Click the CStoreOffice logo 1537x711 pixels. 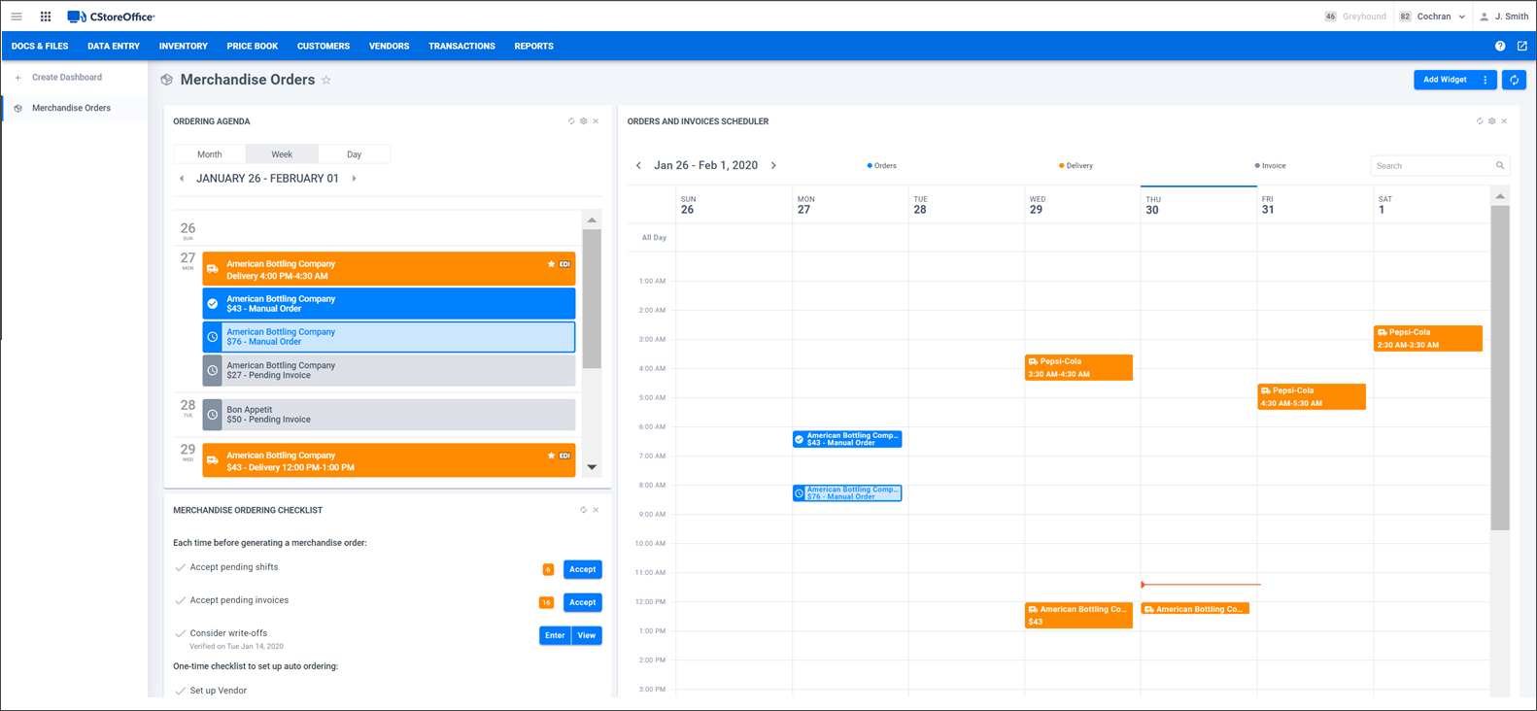tap(111, 17)
